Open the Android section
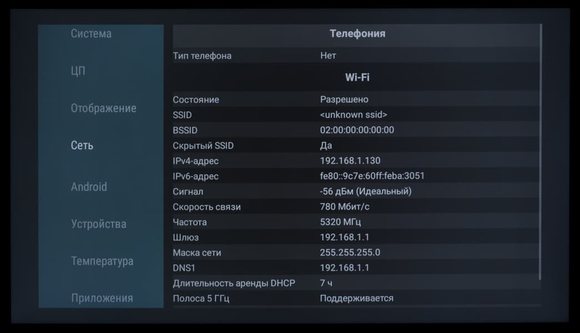580x333 pixels. point(89,187)
